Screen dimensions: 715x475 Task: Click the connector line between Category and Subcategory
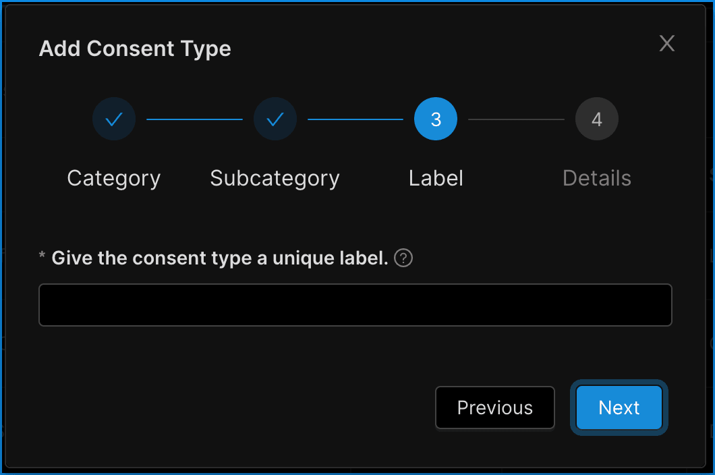194,119
